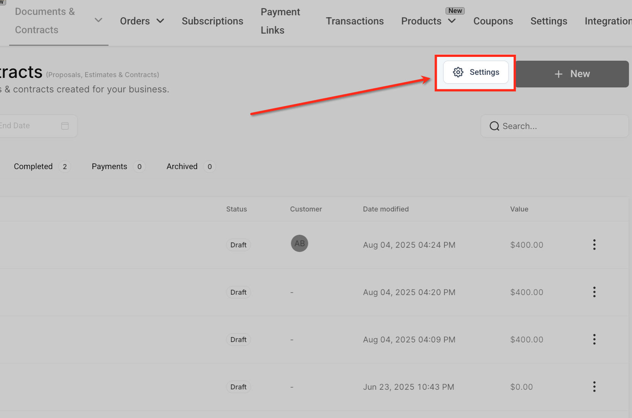This screenshot has width=632, height=418.
Task: Click the Payments count badge 0
Action: 139,167
